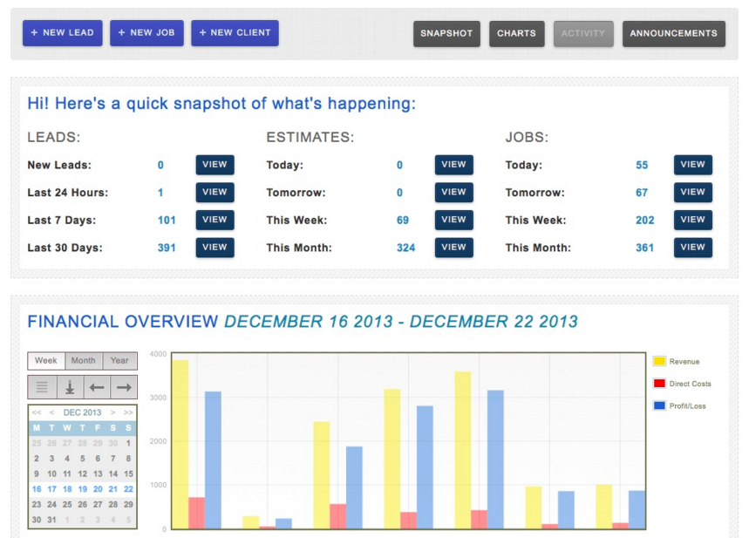Switch chart range to Year
749x538 pixels.
(119, 360)
